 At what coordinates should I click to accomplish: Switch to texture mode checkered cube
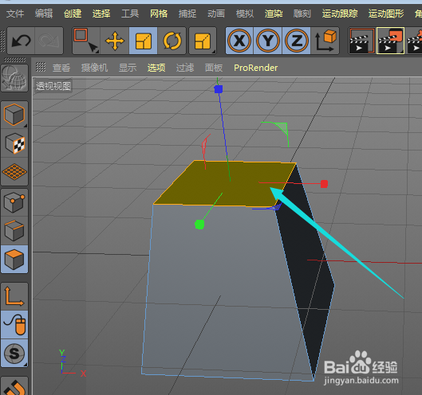(14, 143)
